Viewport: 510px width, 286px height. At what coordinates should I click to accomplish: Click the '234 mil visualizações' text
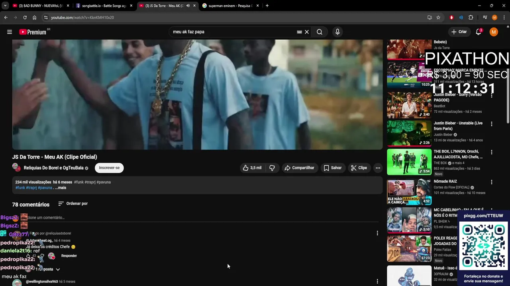pyautogui.click(x=33, y=182)
